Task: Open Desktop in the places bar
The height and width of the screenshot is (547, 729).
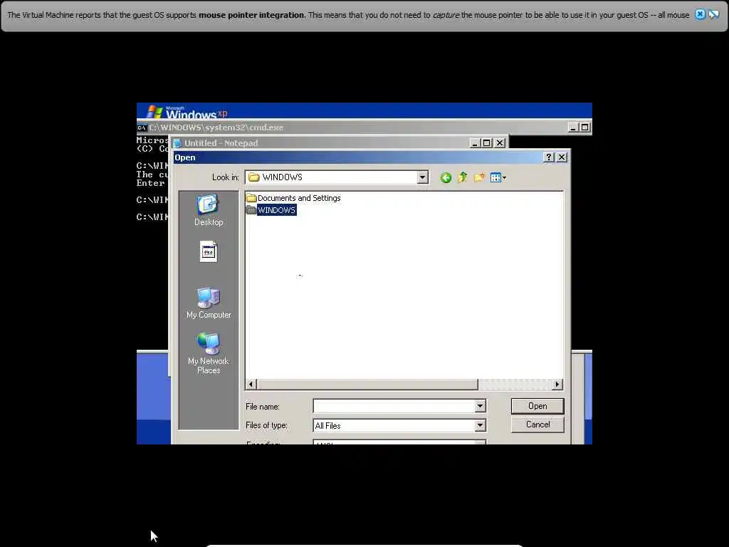Action: [209, 210]
